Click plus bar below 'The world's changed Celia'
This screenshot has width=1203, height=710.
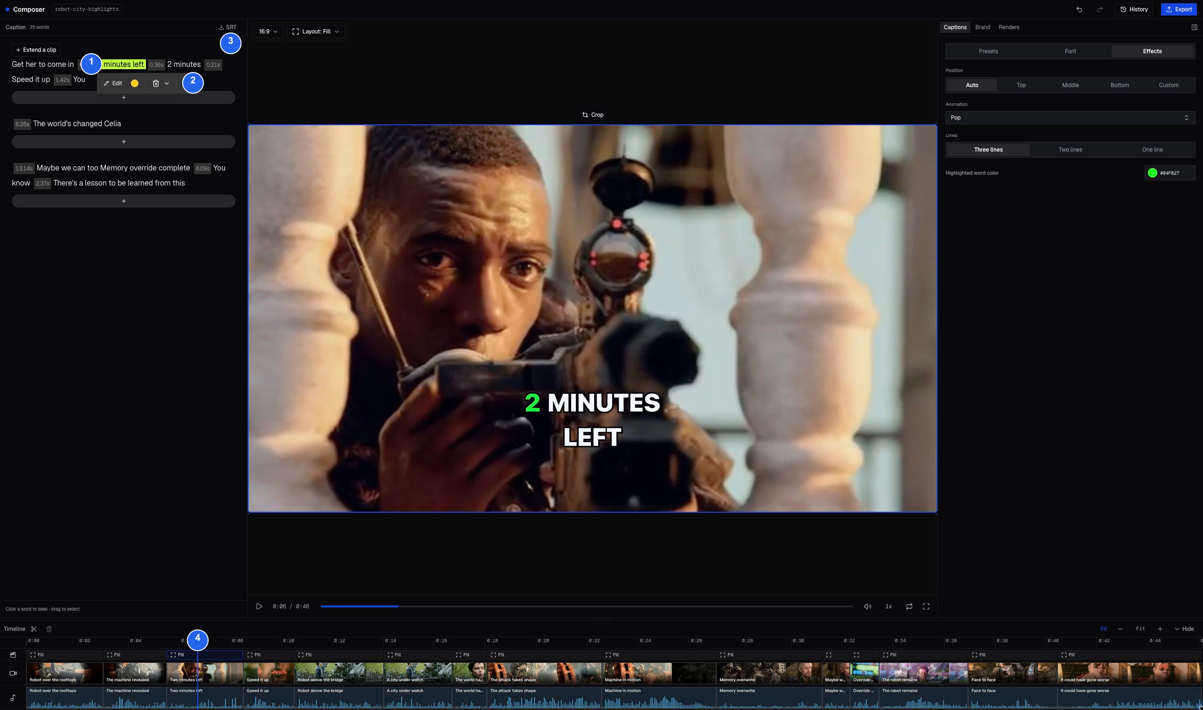[x=123, y=142]
